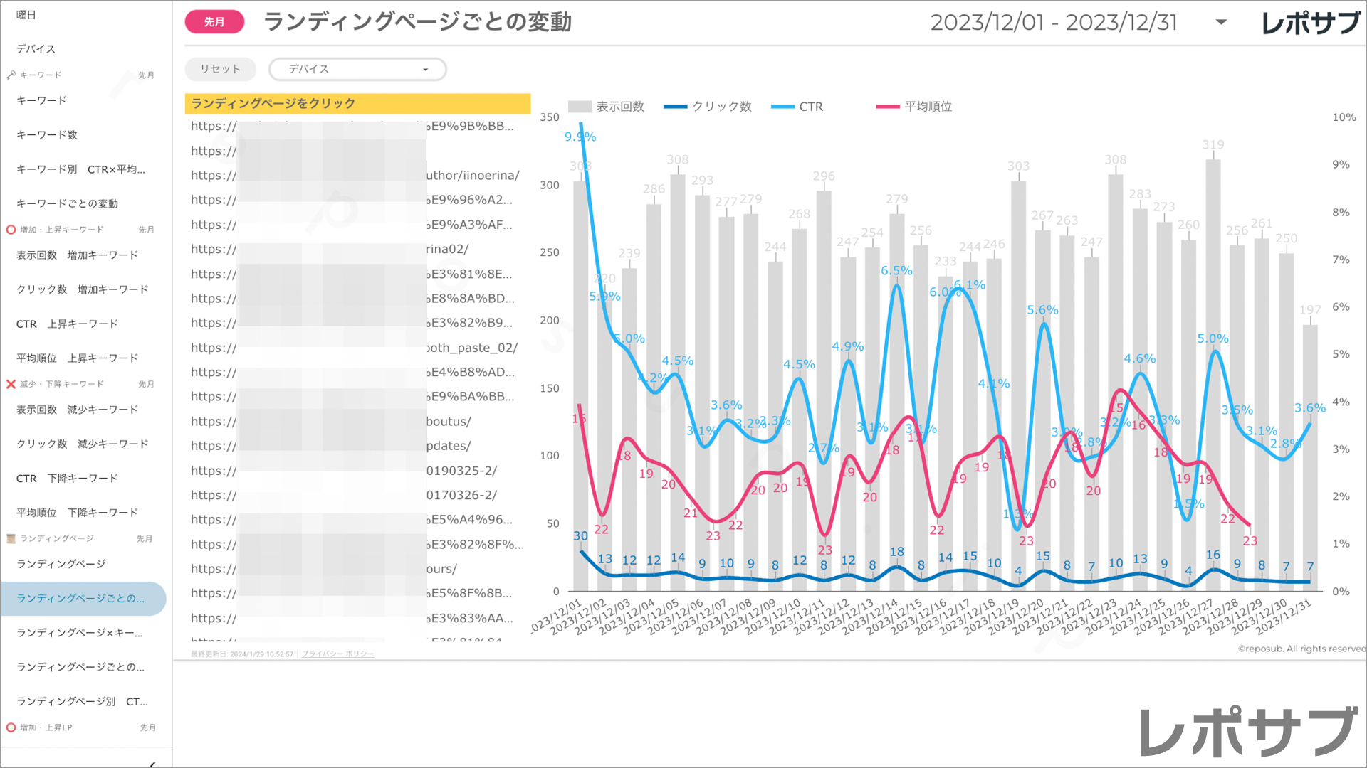Click the レポサブ logo in top right

[1310, 23]
